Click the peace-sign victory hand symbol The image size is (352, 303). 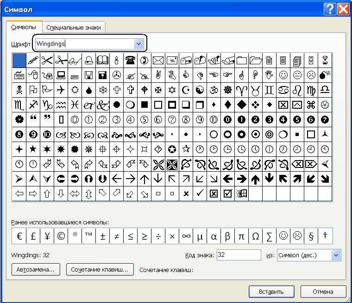tap(158, 75)
